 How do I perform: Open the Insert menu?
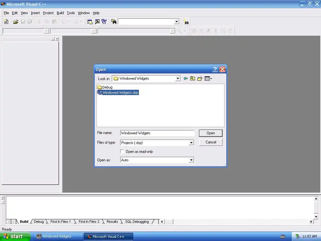35,13
